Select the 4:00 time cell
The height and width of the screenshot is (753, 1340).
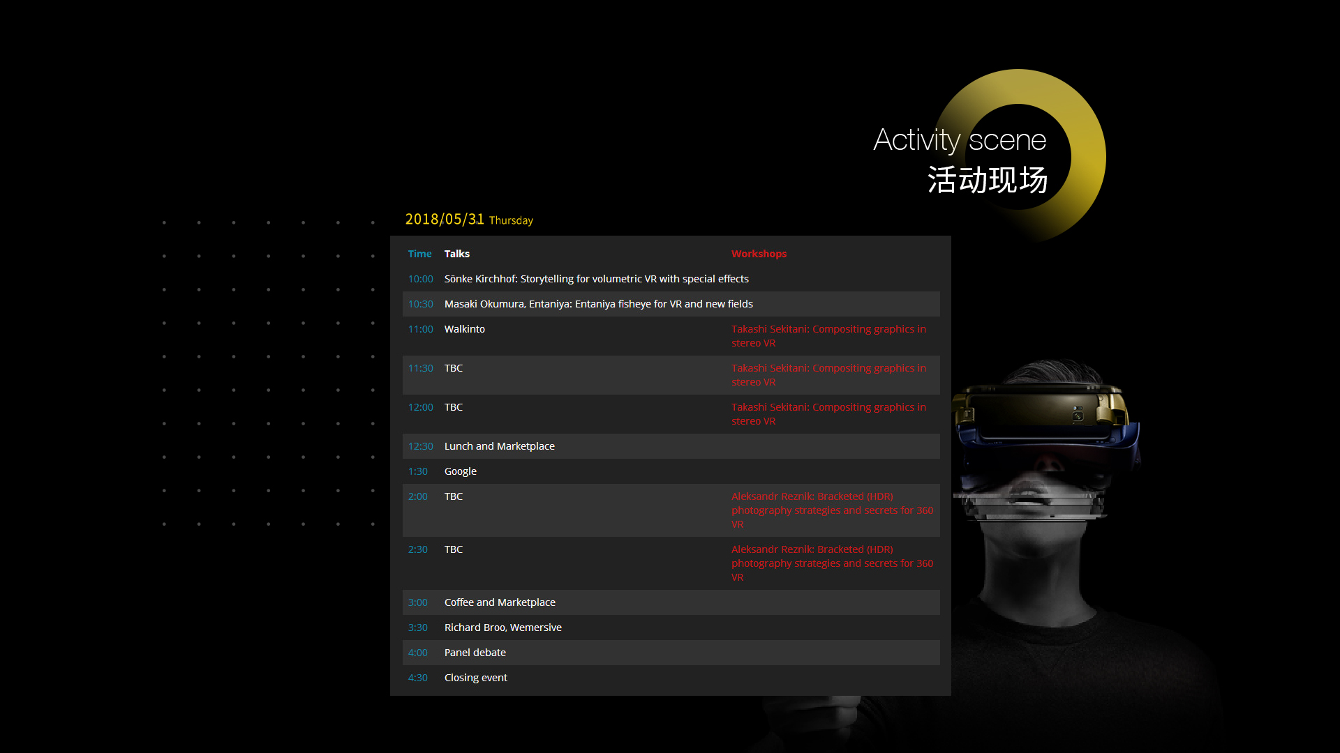click(x=418, y=653)
